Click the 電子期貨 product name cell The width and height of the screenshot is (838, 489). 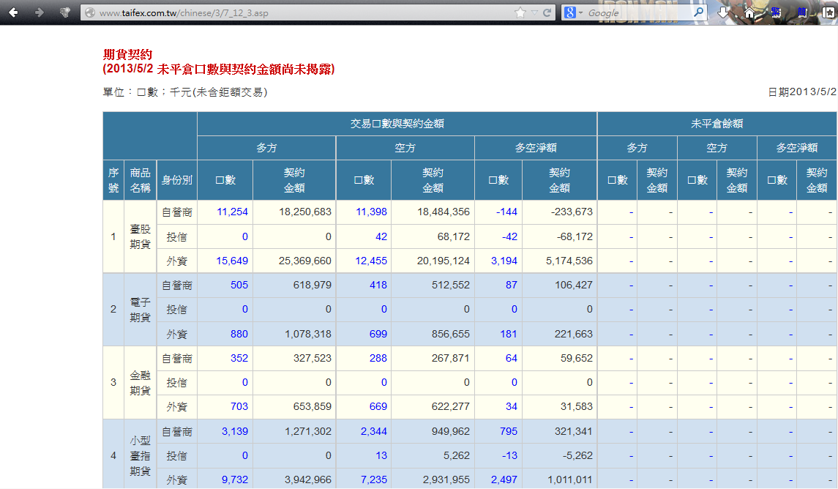click(140, 310)
